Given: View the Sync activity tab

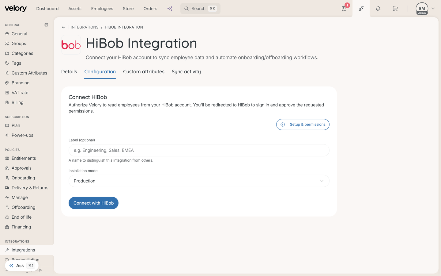Looking at the screenshot, I should click(x=186, y=72).
